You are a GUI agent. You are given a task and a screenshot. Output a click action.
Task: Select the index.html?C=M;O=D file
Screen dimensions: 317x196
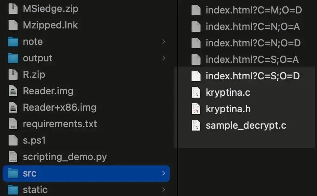tap(253, 10)
